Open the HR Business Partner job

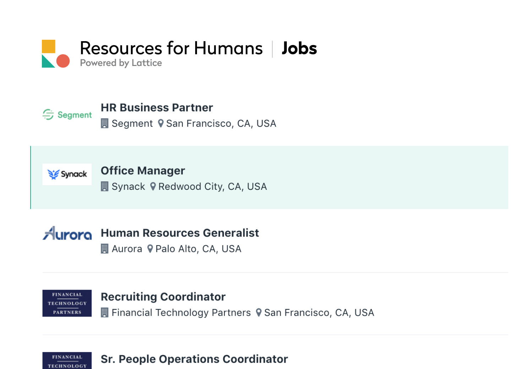pyautogui.click(x=157, y=108)
